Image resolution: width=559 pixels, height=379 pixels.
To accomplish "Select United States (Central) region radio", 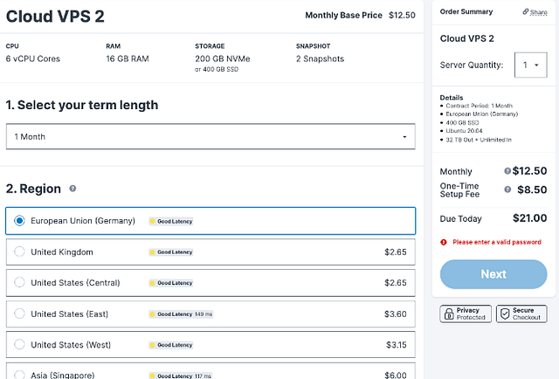I will coord(19,282).
